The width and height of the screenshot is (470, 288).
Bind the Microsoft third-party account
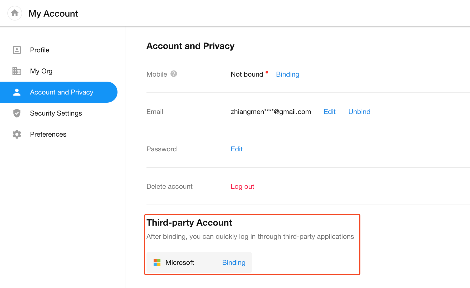coord(234,262)
